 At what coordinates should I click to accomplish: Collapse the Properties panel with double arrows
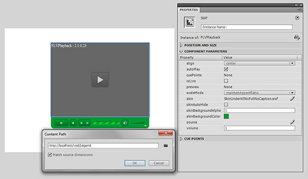click(296, 5)
